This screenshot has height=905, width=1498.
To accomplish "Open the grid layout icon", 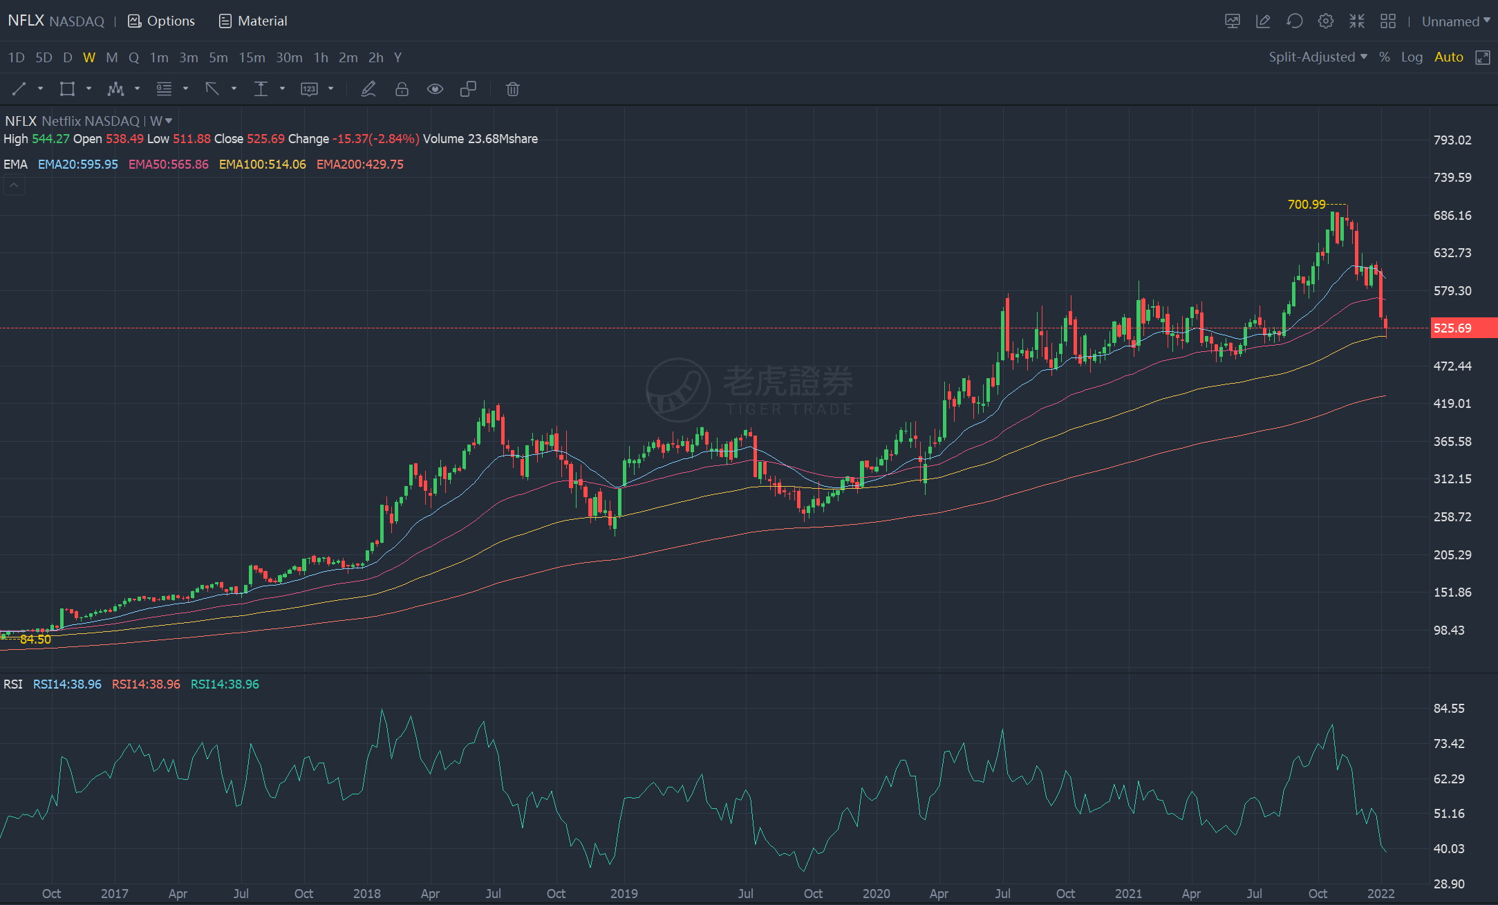I will pos(1387,21).
